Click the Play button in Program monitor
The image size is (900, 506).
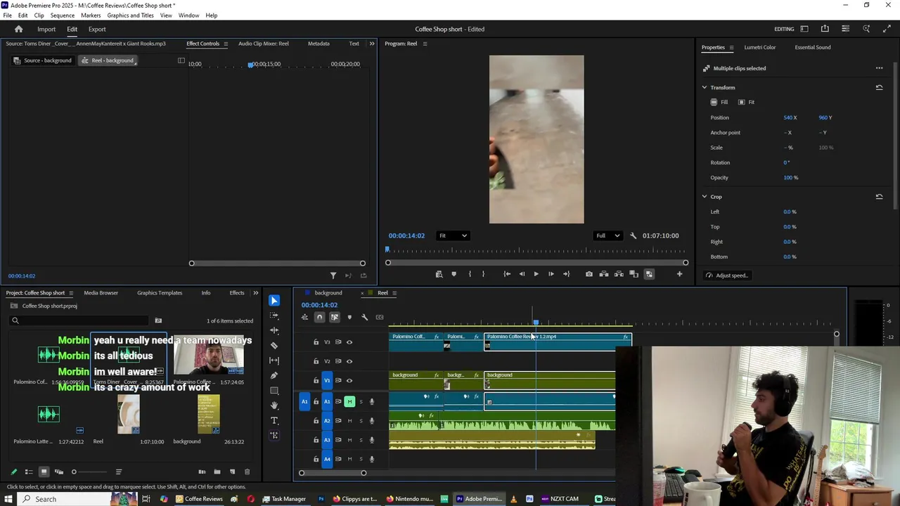[536, 274]
